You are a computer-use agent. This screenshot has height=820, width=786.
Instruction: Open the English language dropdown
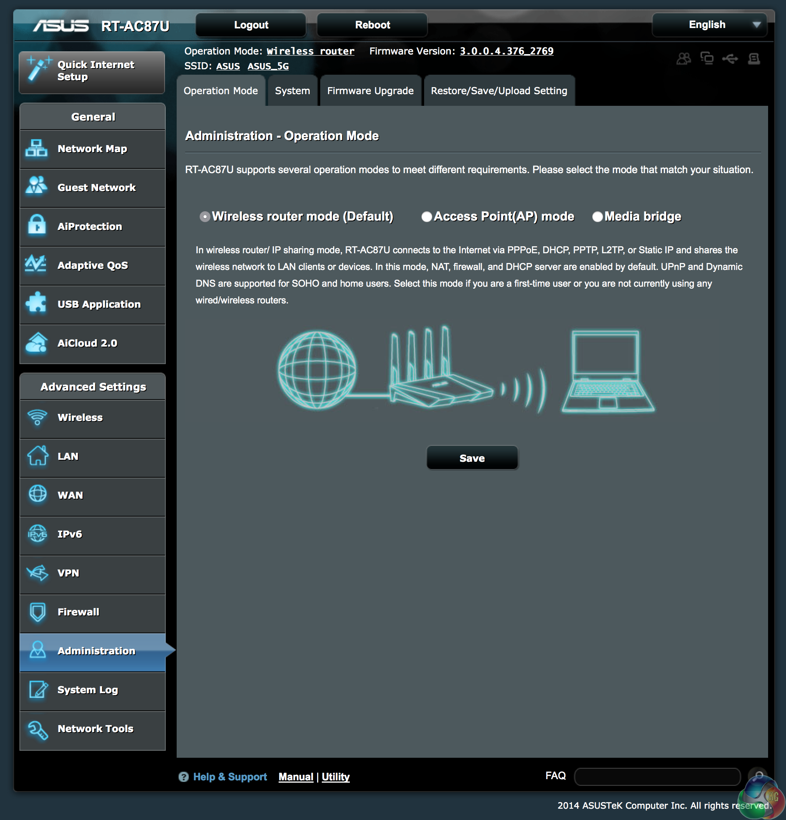(x=709, y=25)
